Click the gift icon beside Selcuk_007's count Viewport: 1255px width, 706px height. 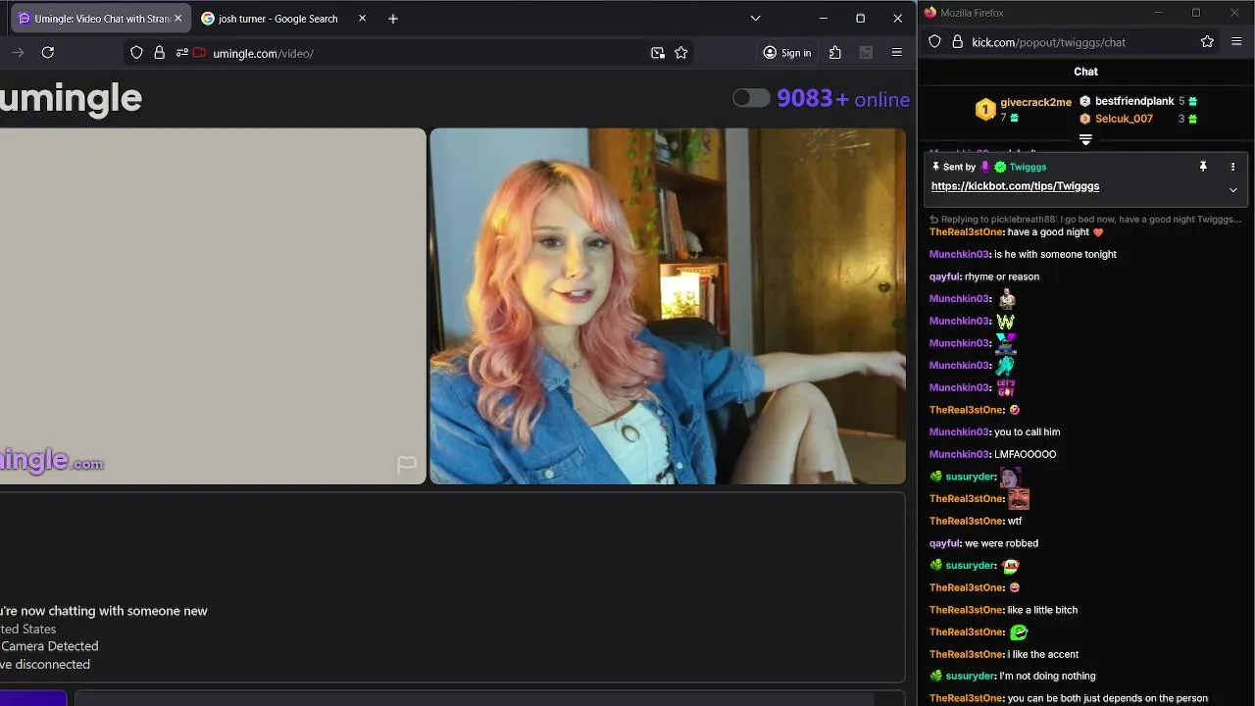pyautogui.click(x=1192, y=119)
